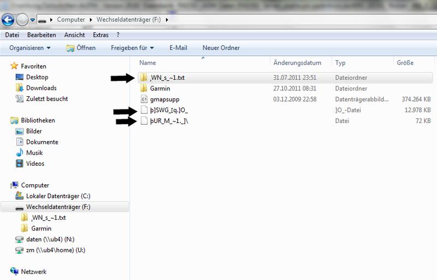
Task: Click the recent pages dropdown arrow
Action: [33, 21]
